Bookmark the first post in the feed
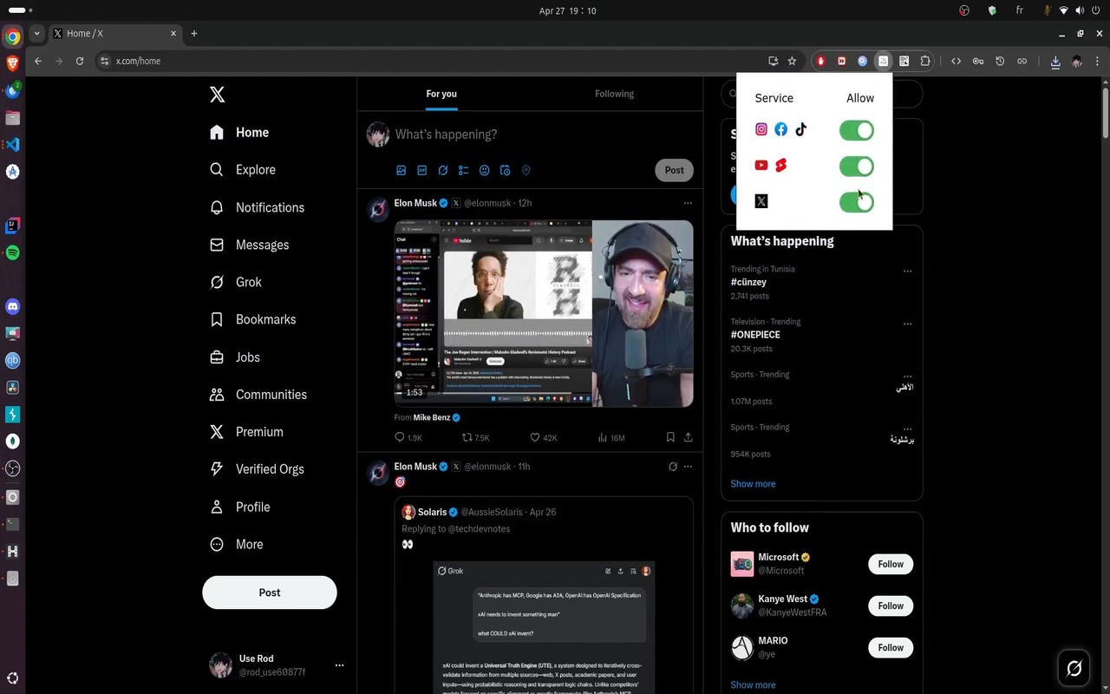The width and height of the screenshot is (1110, 694). coord(670,438)
